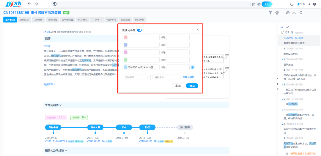Image resolution: width=321 pixels, height=156 pixels.
Task: Open search history clock icon
Action: tap(292, 4)
